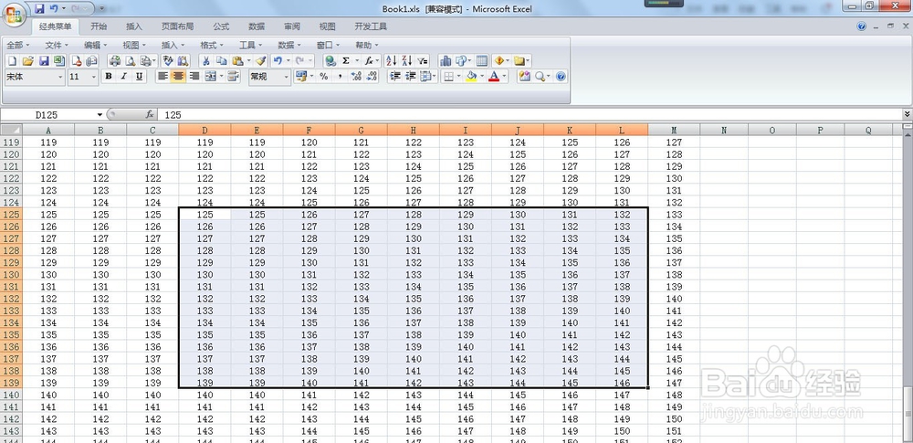The height and width of the screenshot is (443, 913).
Task: Click the Decrease Indent icon
Action: tap(394, 77)
